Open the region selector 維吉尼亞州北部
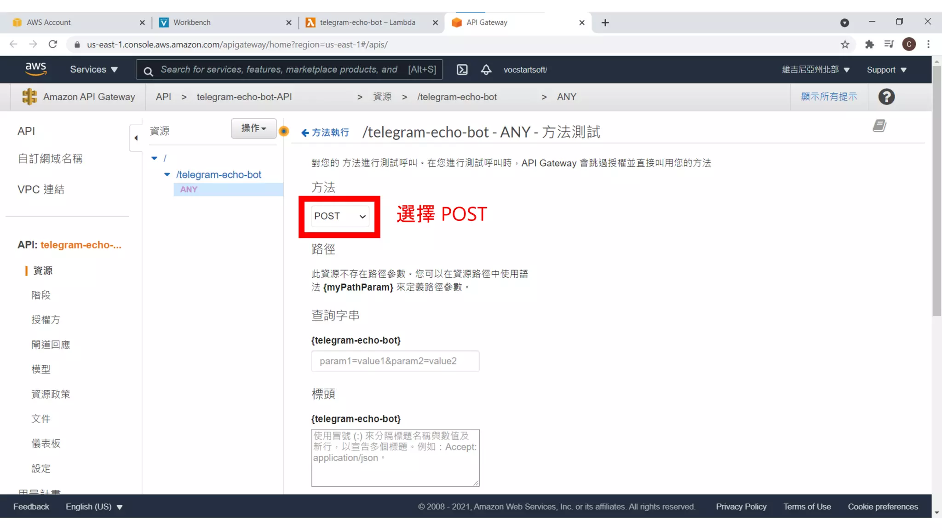This screenshot has width=942, height=530. coord(816,69)
